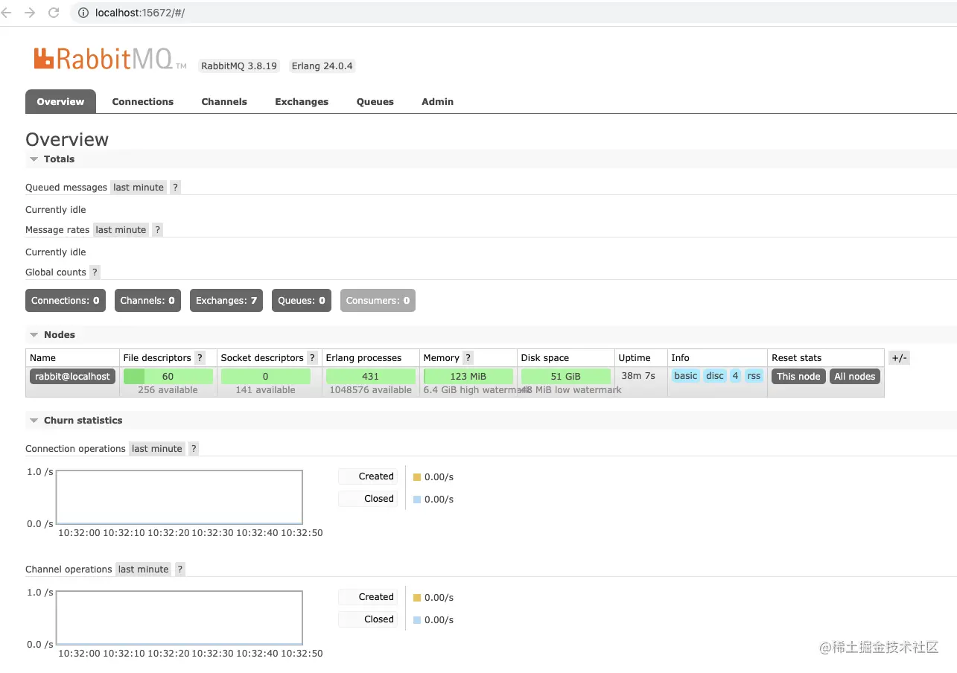Open the Exchanges tab
The image size is (957, 673).
tap(302, 102)
